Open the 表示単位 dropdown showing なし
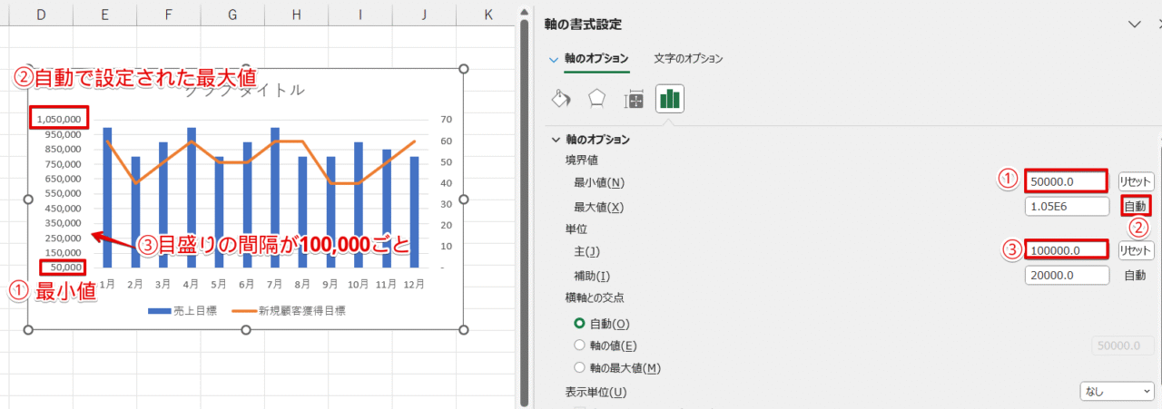The width and height of the screenshot is (1162, 409). (x=1116, y=392)
